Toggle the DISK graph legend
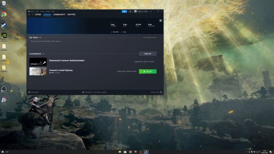 [x=124, y=32]
